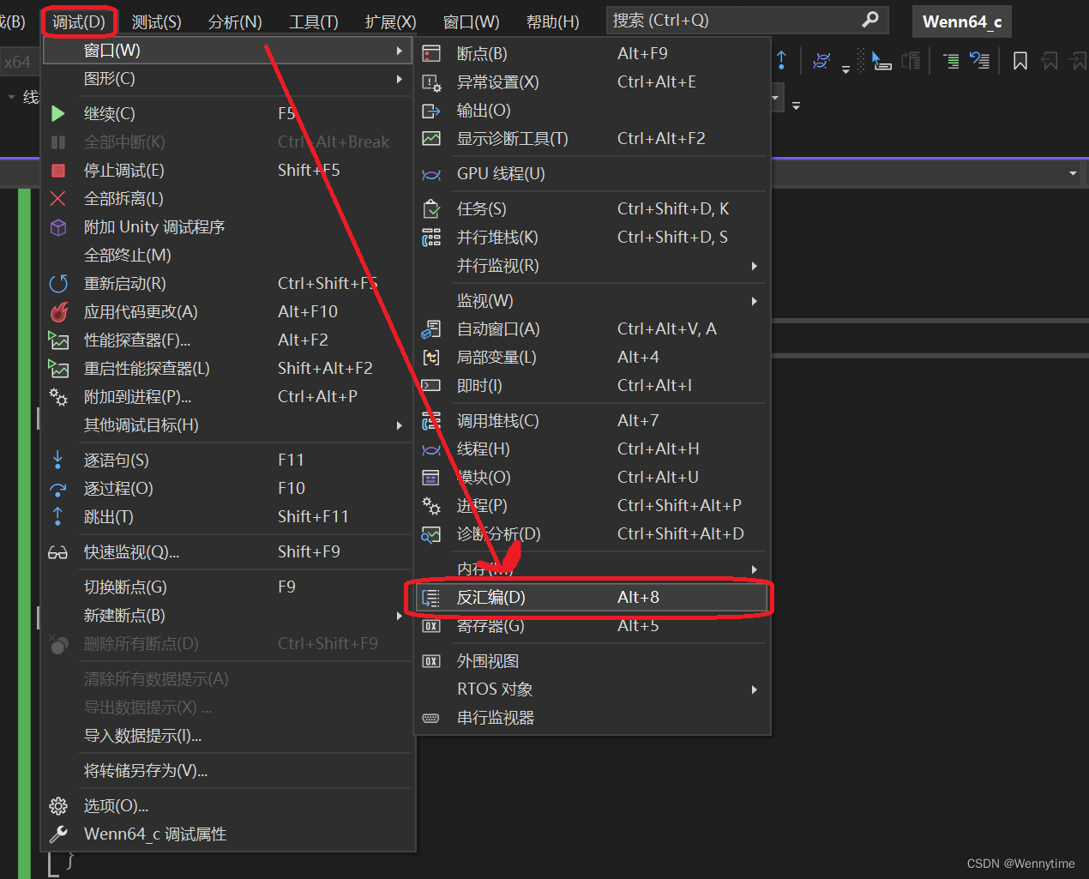
Task: Click the 附加到进程(P)... gears icon
Action: pyautogui.click(x=58, y=397)
